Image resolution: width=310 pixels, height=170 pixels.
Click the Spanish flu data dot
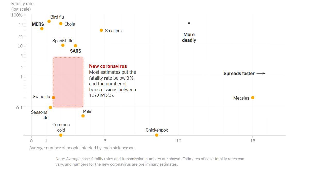click(x=63, y=45)
